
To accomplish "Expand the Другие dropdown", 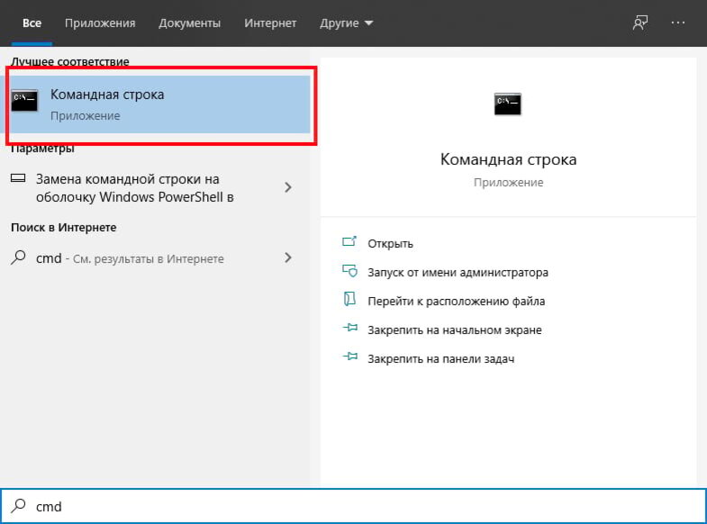I will pyautogui.click(x=346, y=23).
